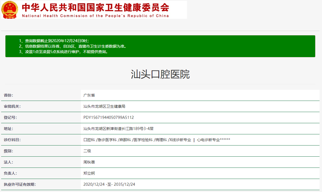
Task: Click 口腔科 in the departments list
Action: point(89,140)
